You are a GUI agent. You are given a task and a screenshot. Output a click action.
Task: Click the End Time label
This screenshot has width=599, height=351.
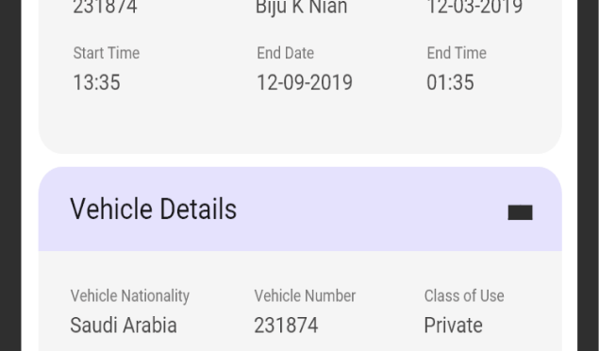tap(457, 53)
